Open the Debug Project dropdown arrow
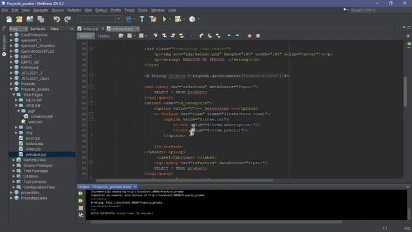Screen dimensions: 412x232 [184, 19]
